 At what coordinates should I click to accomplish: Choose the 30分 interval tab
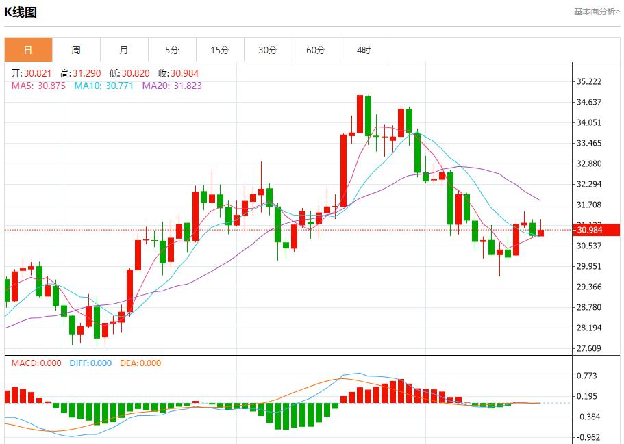click(268, 50)
